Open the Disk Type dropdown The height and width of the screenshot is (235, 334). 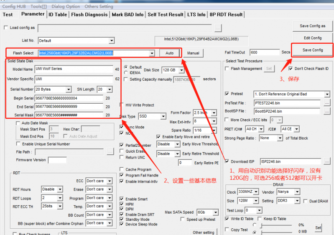point(163,116)
